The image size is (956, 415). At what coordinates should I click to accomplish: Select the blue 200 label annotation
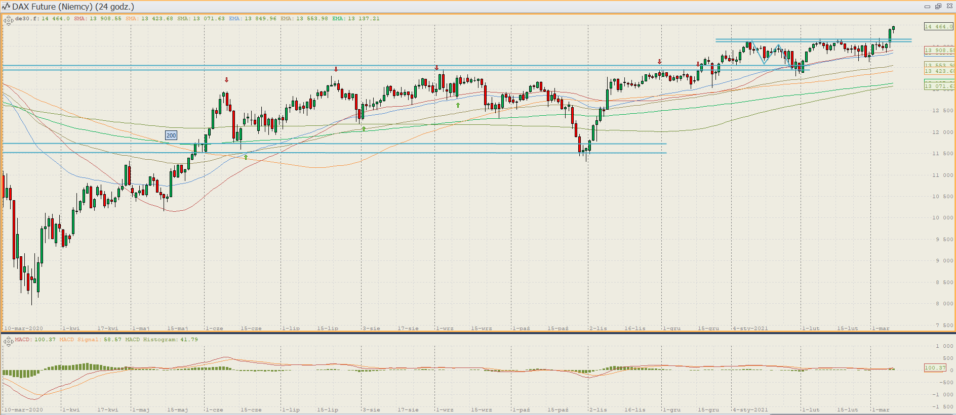(171, 135)
